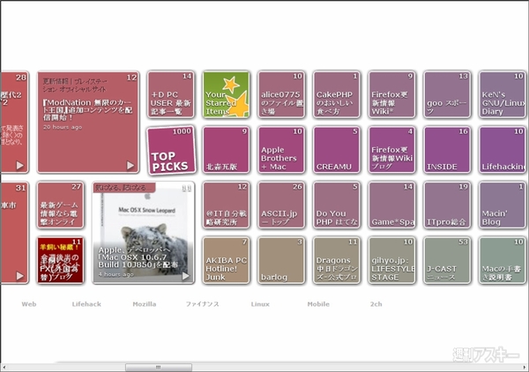Switch to the Linux category
This screenshot has width=529, height=372.
[x=260, y=304]
